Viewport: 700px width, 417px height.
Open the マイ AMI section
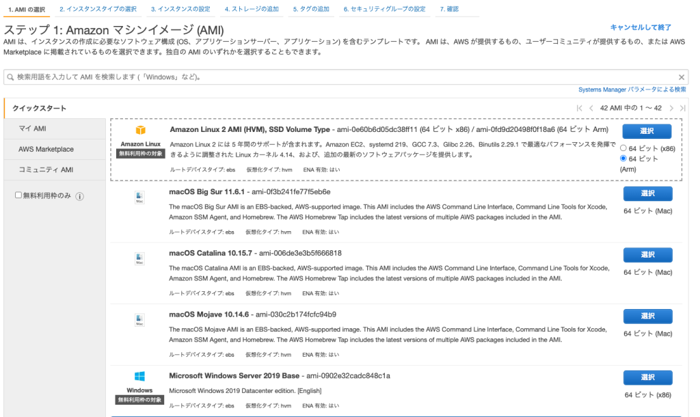point(55,129)
